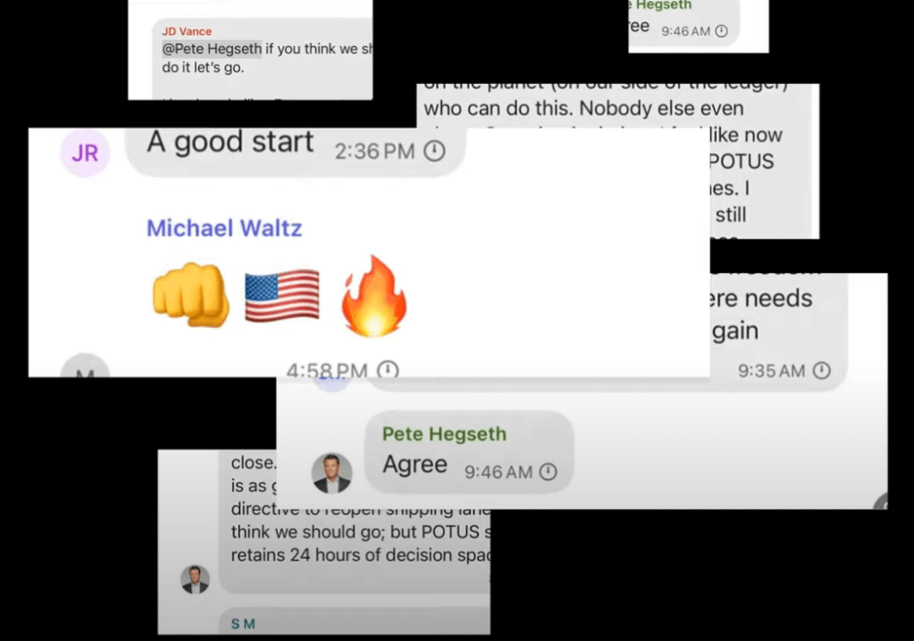Click the timer icon in the Agree 9:46 AM bubble
The image size is (914, 641).
[x=548, y=471]
